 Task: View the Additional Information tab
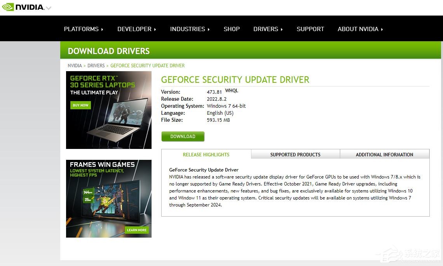pyautogui.click(x=384, y=155)
